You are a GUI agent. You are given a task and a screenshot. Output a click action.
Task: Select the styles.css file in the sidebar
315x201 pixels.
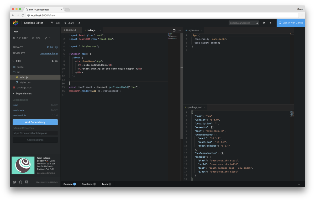[x=26, y=82]
